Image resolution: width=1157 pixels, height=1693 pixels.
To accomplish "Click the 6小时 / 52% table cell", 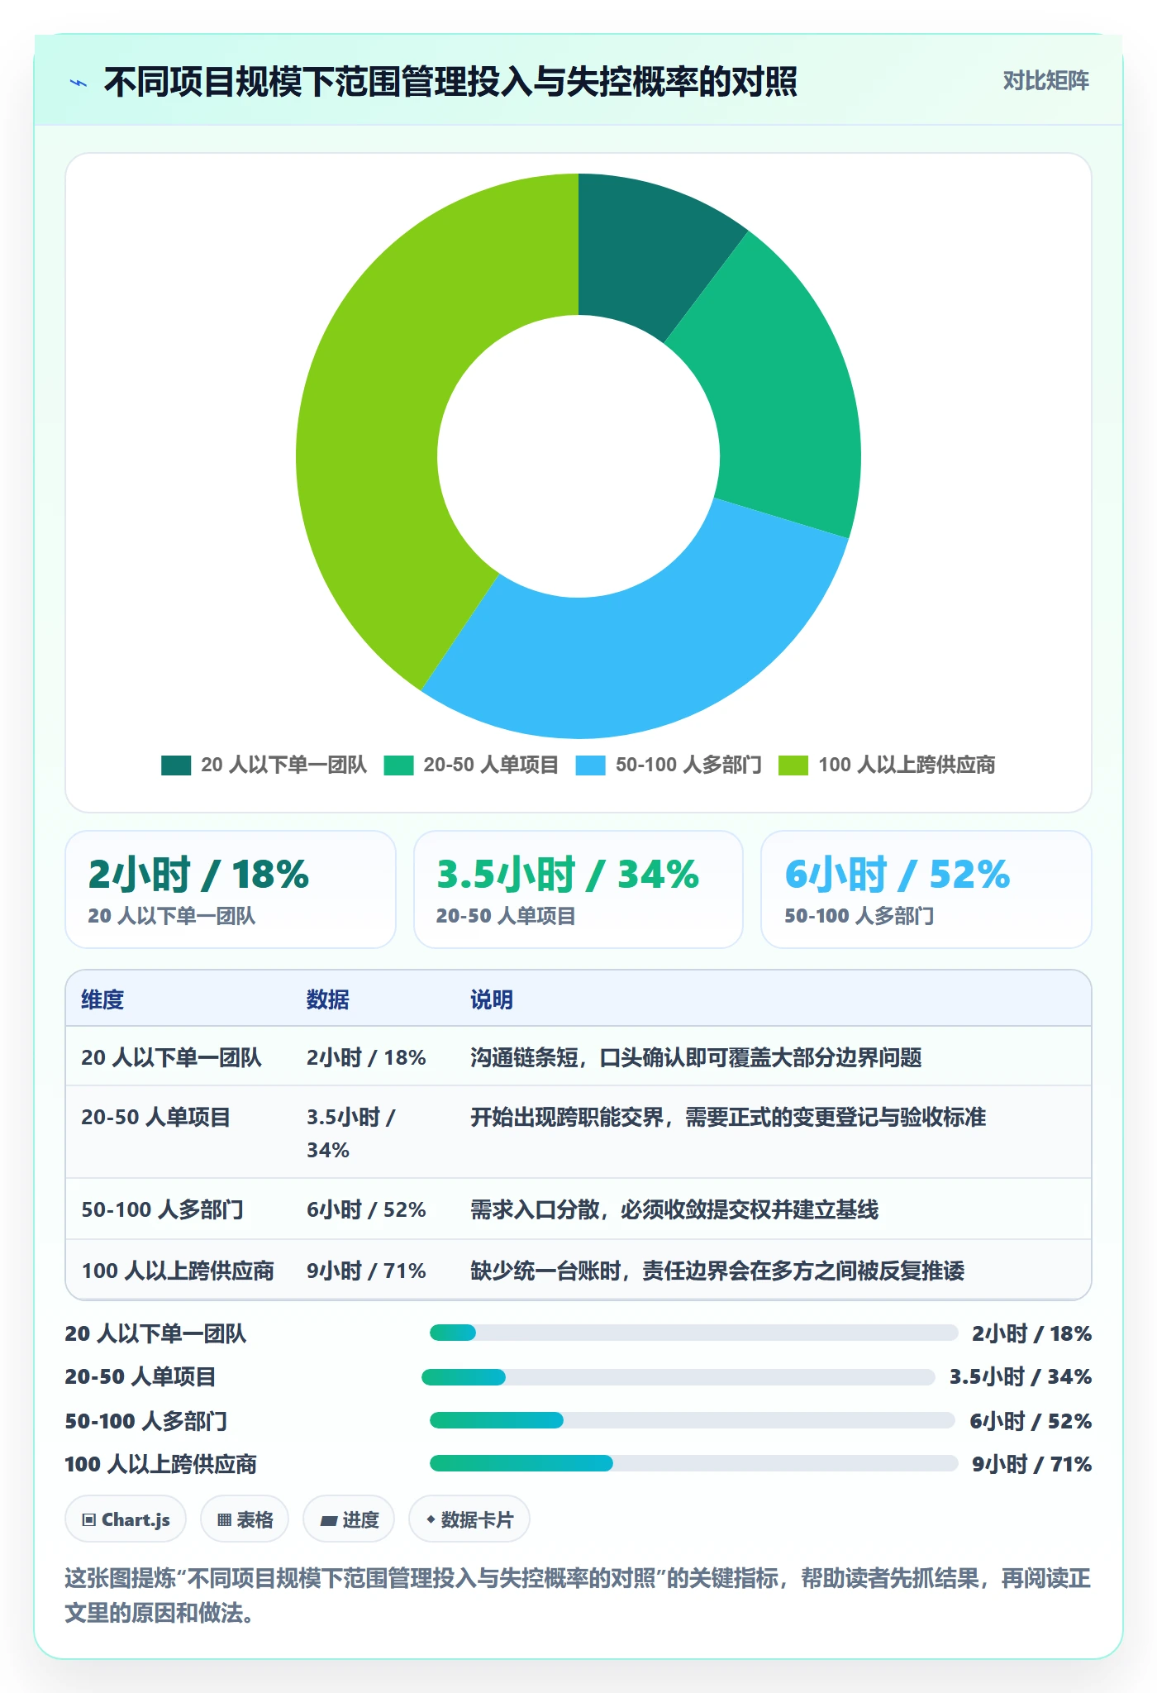I will pyautogui.click(x=366, y=1209).
